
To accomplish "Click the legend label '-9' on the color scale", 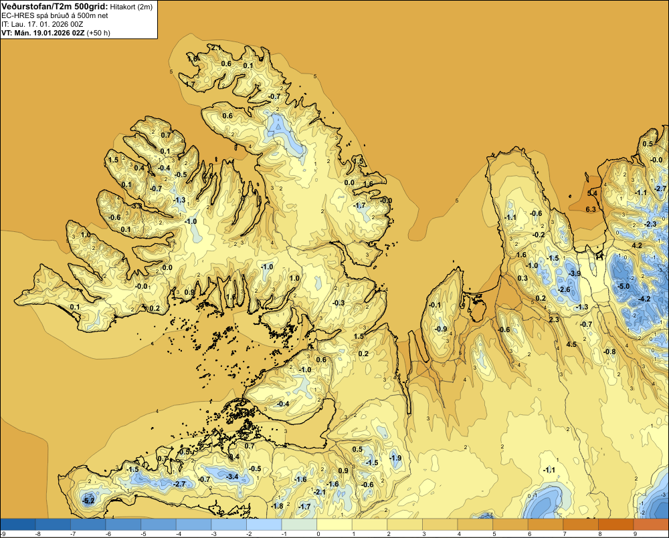I will click(x=3, y=534).
